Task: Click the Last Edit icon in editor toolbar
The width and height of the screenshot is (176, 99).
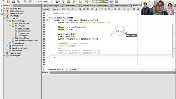Action: [x=64, y=9]
